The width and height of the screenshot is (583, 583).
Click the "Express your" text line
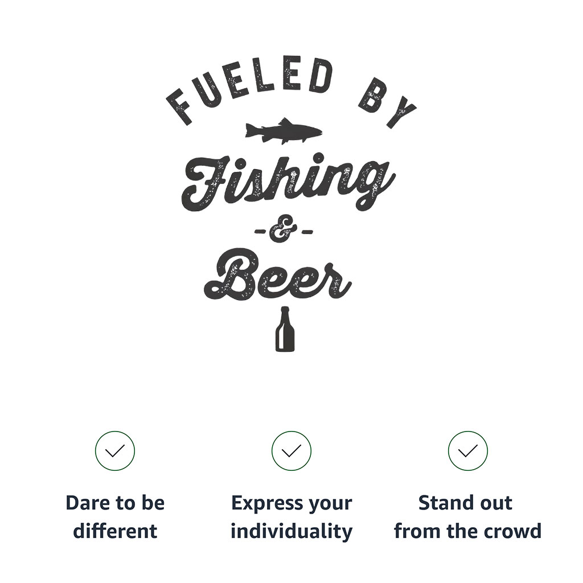tap(291, 503)
